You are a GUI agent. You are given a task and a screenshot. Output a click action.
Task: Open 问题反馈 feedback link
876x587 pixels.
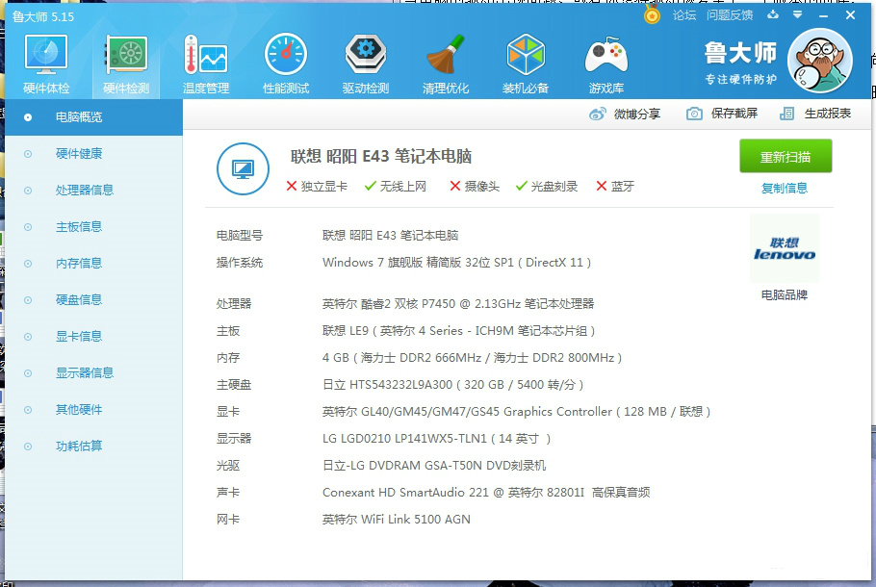coord(730,15)
